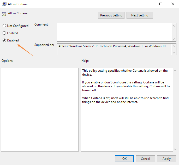Click the Supported on scroll down arrow
The height and width of the screenshot is (165, 179).
coord(174,53)
